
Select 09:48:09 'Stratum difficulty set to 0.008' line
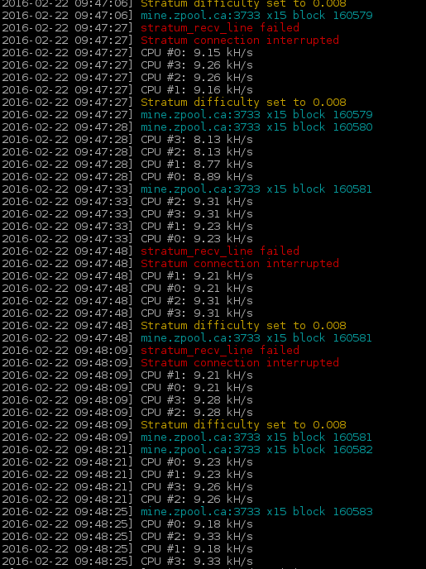243,425
